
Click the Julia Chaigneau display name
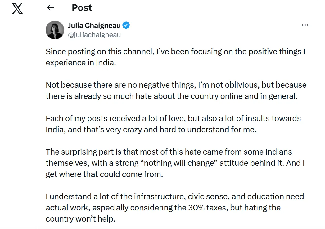tap(94, 25)
